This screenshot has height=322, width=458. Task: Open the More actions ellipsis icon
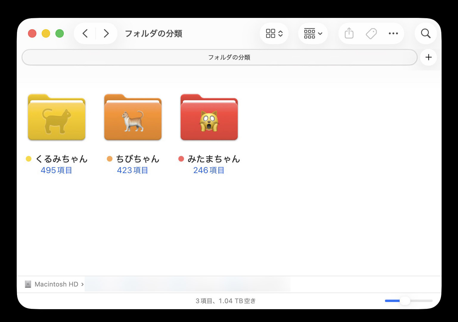pyautogui.click(x=393, y=33)
